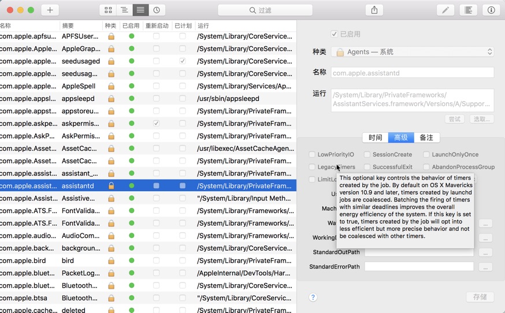The height and width of the screenshot is (313, 505).
Task: Click the help question mark button
Action: (x=313, y=297)
